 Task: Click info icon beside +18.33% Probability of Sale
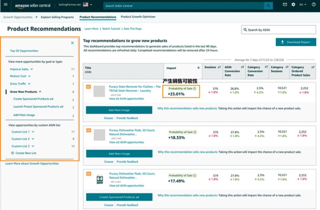[x=195, y=132]
